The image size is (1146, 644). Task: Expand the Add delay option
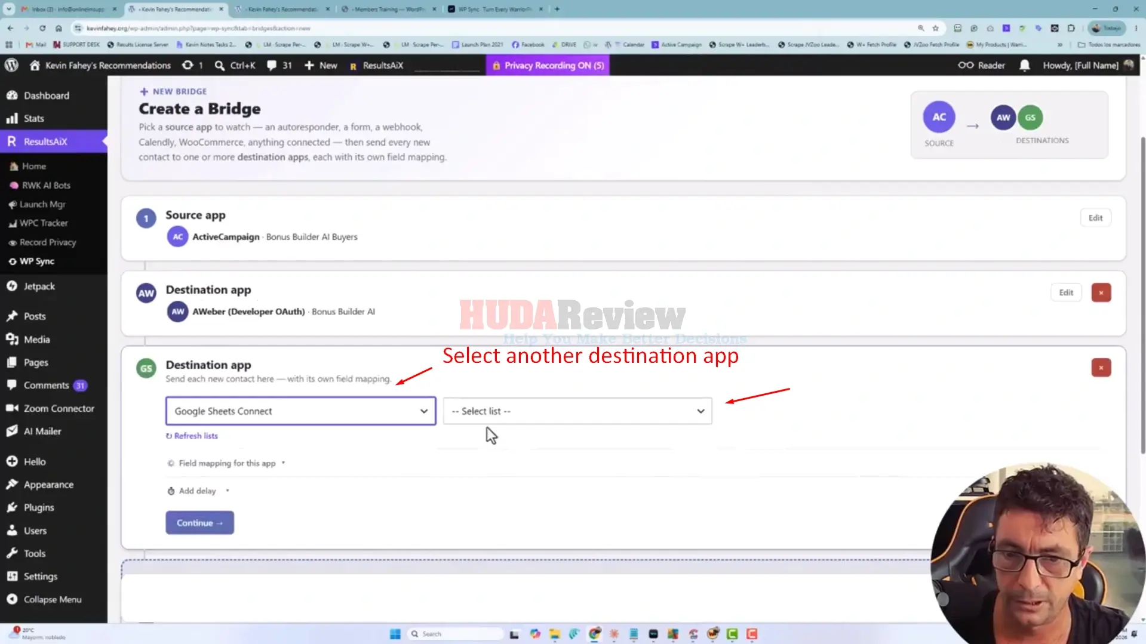pos(198,491)
